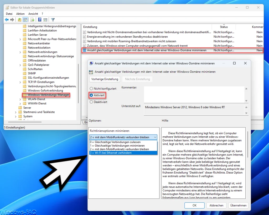Select the Nicht konfiguriert radio button

[x=91, y=89]
